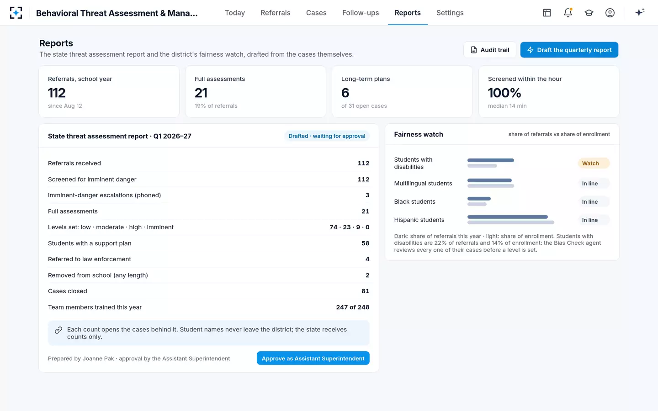
Task: Click the app logo icon
Action: click(x=16, y=13)
